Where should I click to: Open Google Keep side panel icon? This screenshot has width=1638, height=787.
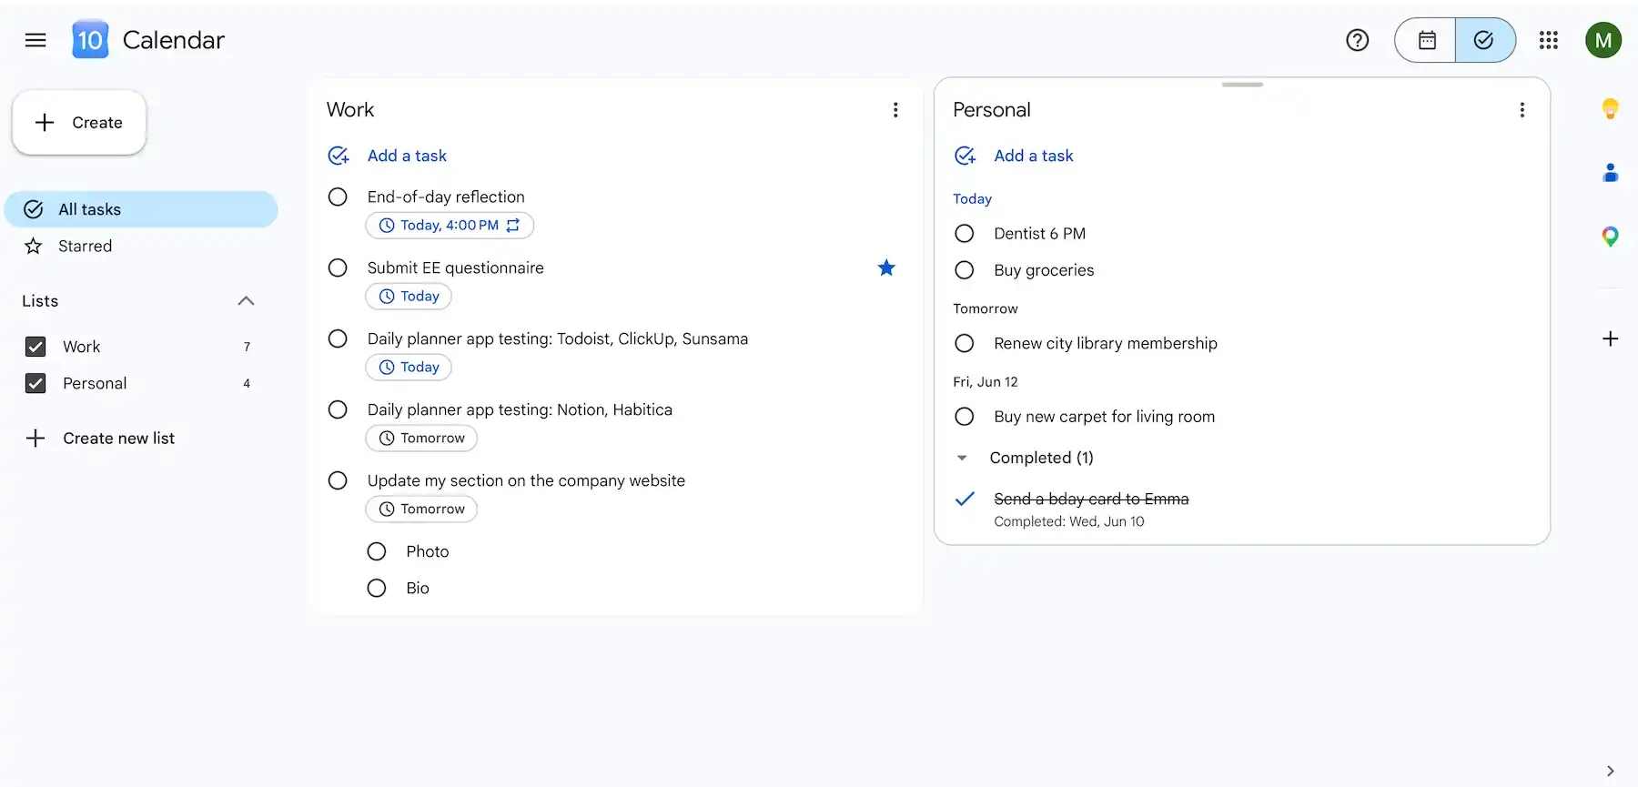(x=1610, y=109)
